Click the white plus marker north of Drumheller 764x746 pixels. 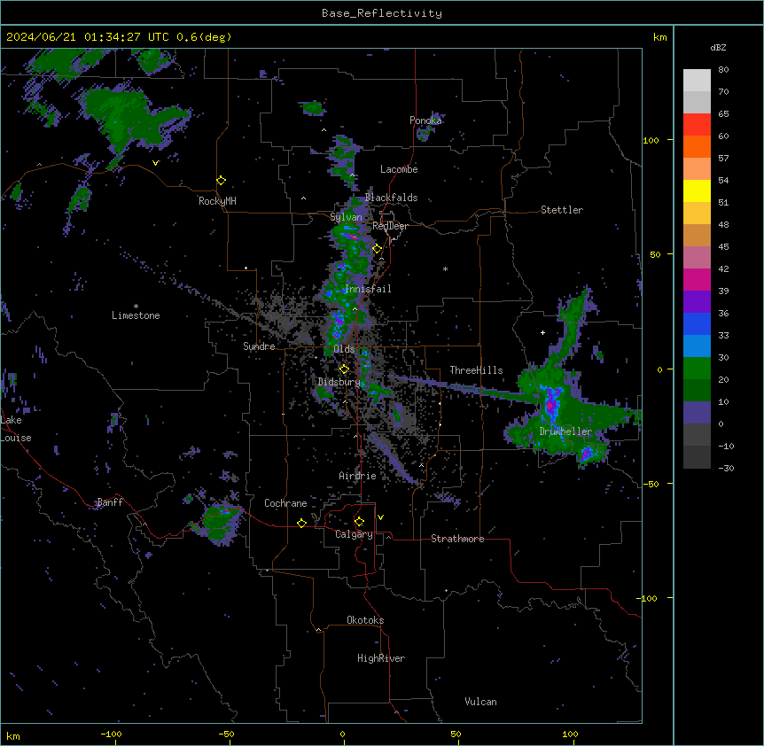click(542, 332)
